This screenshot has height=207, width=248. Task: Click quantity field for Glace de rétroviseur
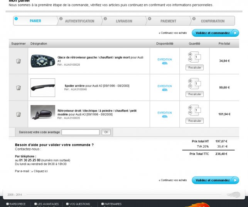pos(198,57)
